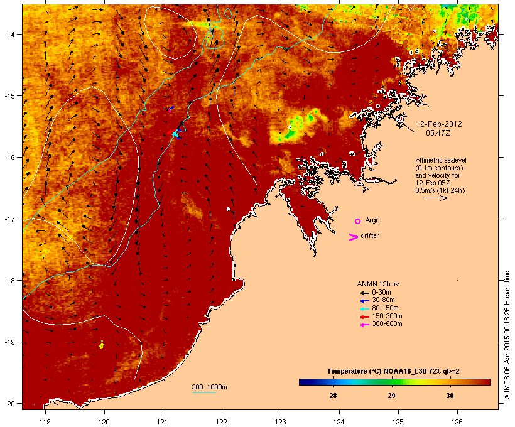
Task: Click the 126 longitude axis label
Action: click(457, 422)
